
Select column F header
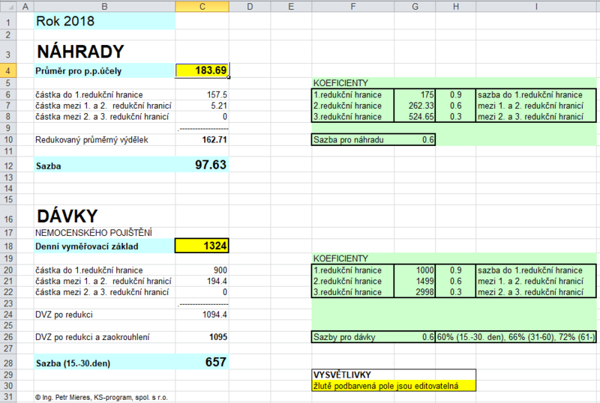pos(352,7)
